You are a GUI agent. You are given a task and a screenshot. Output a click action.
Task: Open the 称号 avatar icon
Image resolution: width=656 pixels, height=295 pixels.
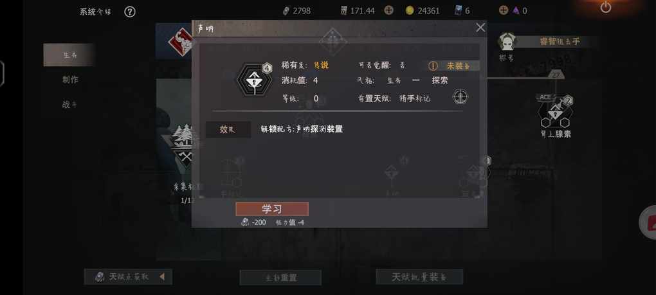pos(507,42)
